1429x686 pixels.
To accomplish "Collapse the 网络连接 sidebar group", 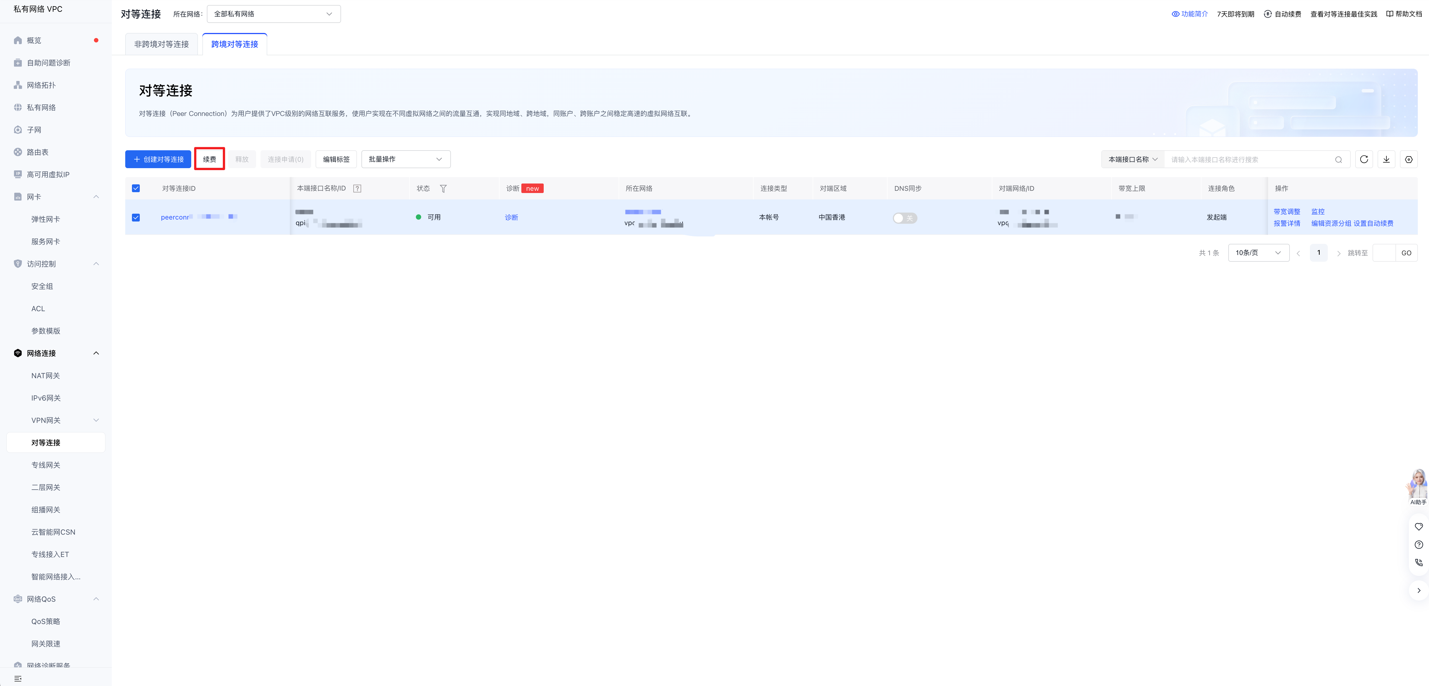I will point(96,353).
